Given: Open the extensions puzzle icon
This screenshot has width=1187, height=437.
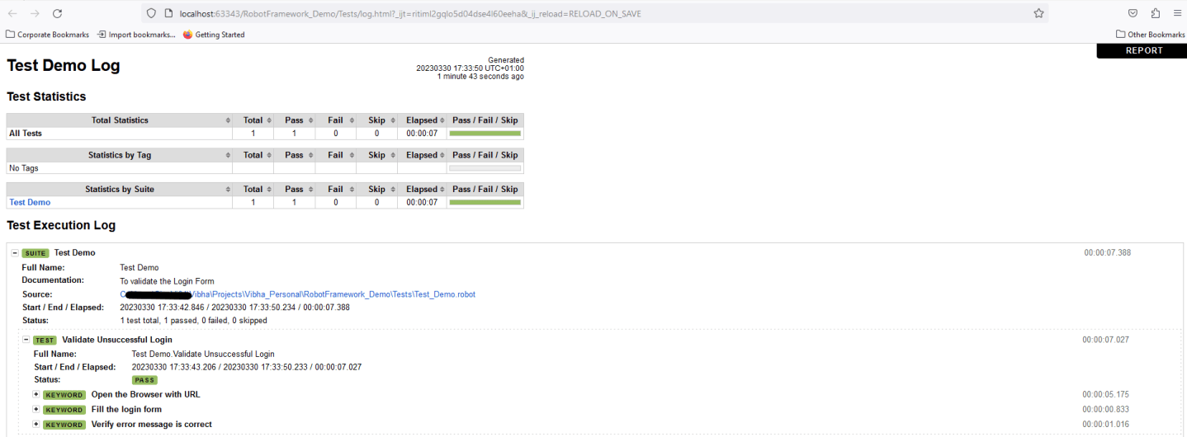Looking at the screenshot, I should coord(1155,13).
